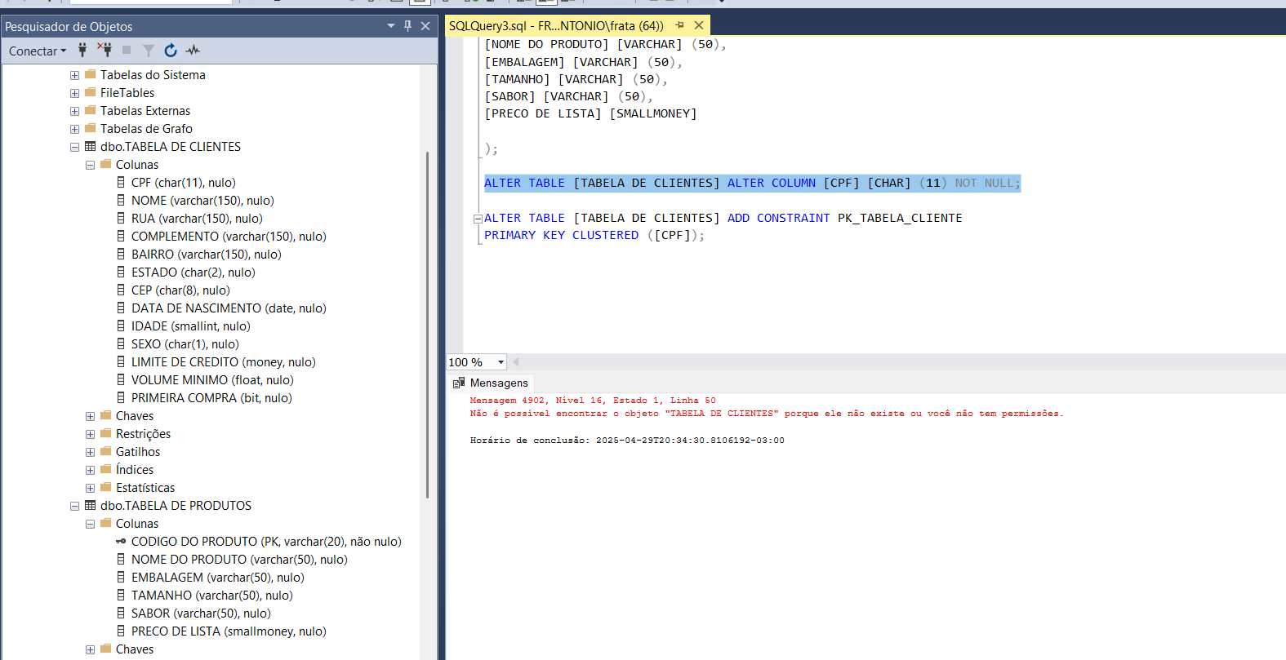This screenshot has width=1286, height=660.
Task: Toggle auto-hide pin on Pesquisador de Objetos
Action: coord(408,26)
